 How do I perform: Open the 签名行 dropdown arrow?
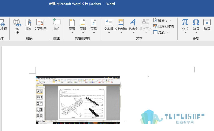171,20
